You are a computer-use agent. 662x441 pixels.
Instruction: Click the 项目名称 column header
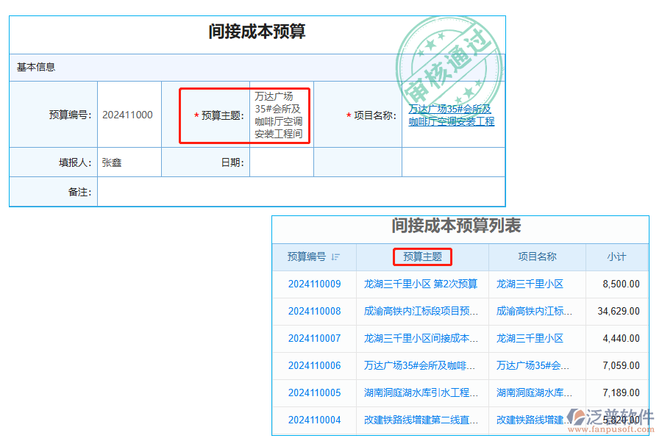pyautogui.click(x=537, y=257)
